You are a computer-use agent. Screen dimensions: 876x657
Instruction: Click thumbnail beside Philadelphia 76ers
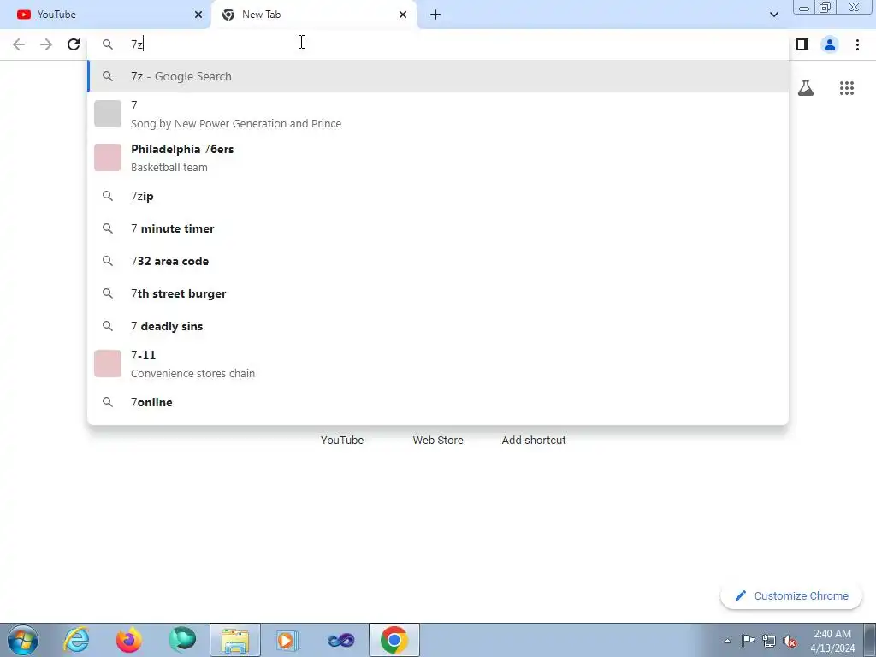point(108,157)
